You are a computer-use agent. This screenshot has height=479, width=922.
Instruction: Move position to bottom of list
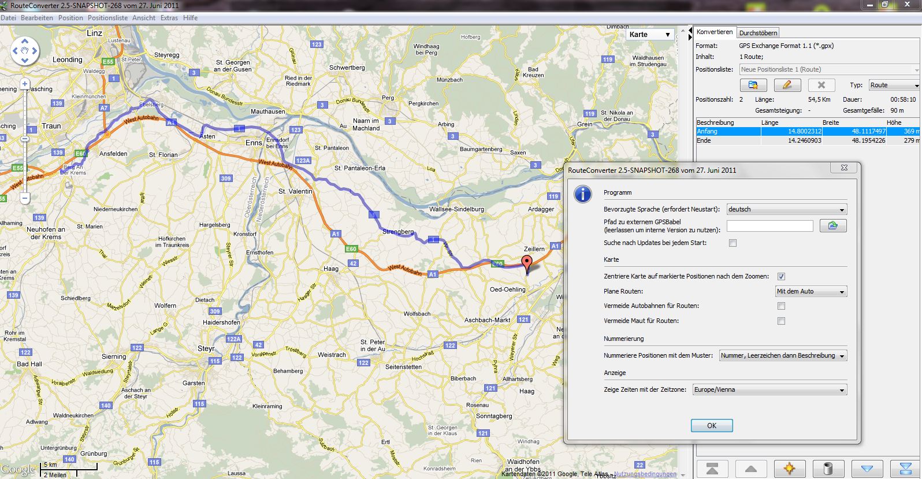[905, 469]
